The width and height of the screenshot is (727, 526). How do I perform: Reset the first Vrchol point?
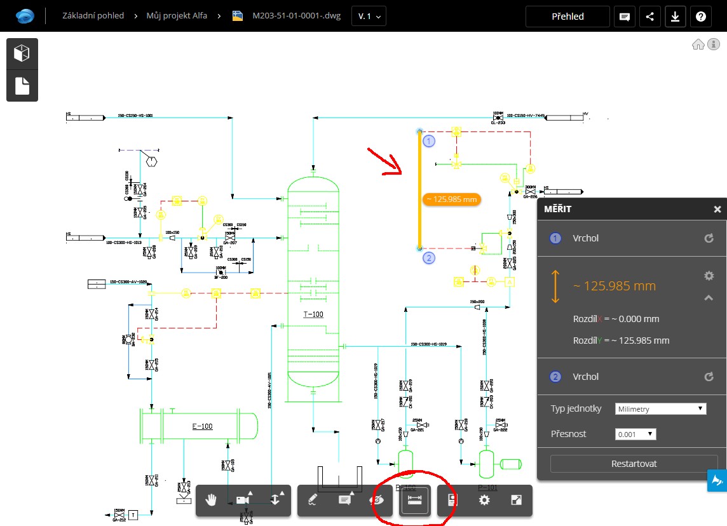(709, 238)
